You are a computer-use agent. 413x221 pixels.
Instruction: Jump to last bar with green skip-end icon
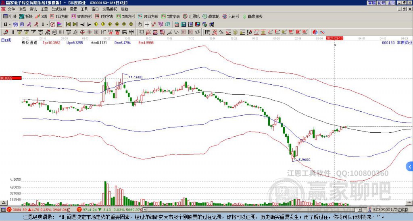click(75, 25)
